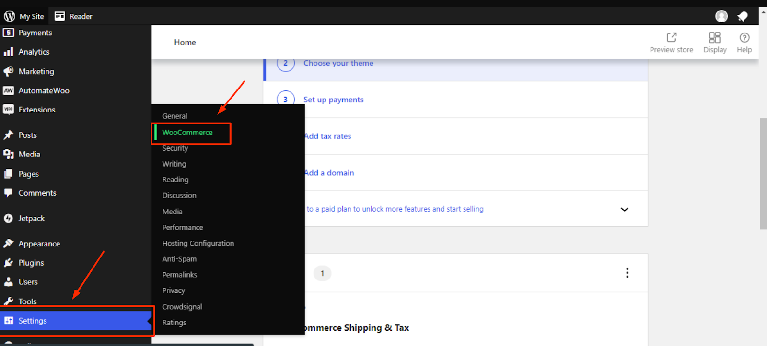Open the Add a domain step
Image resolution: width=767 pixels, height=346 pixels.
pyautogui.click(x=329, y=173)
